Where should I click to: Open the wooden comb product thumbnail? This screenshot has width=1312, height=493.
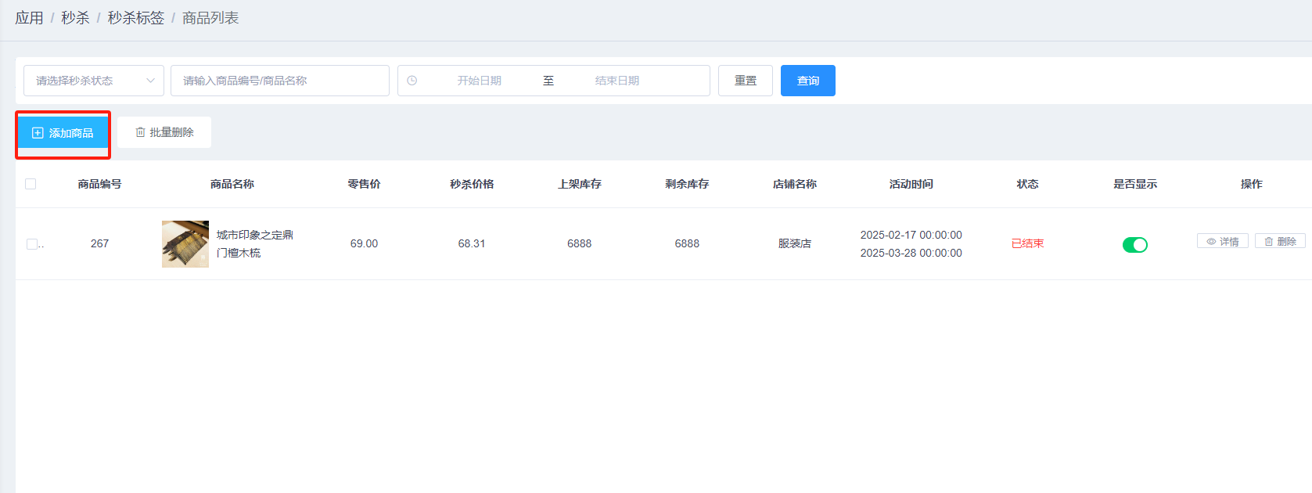click(x=185, y=244)
